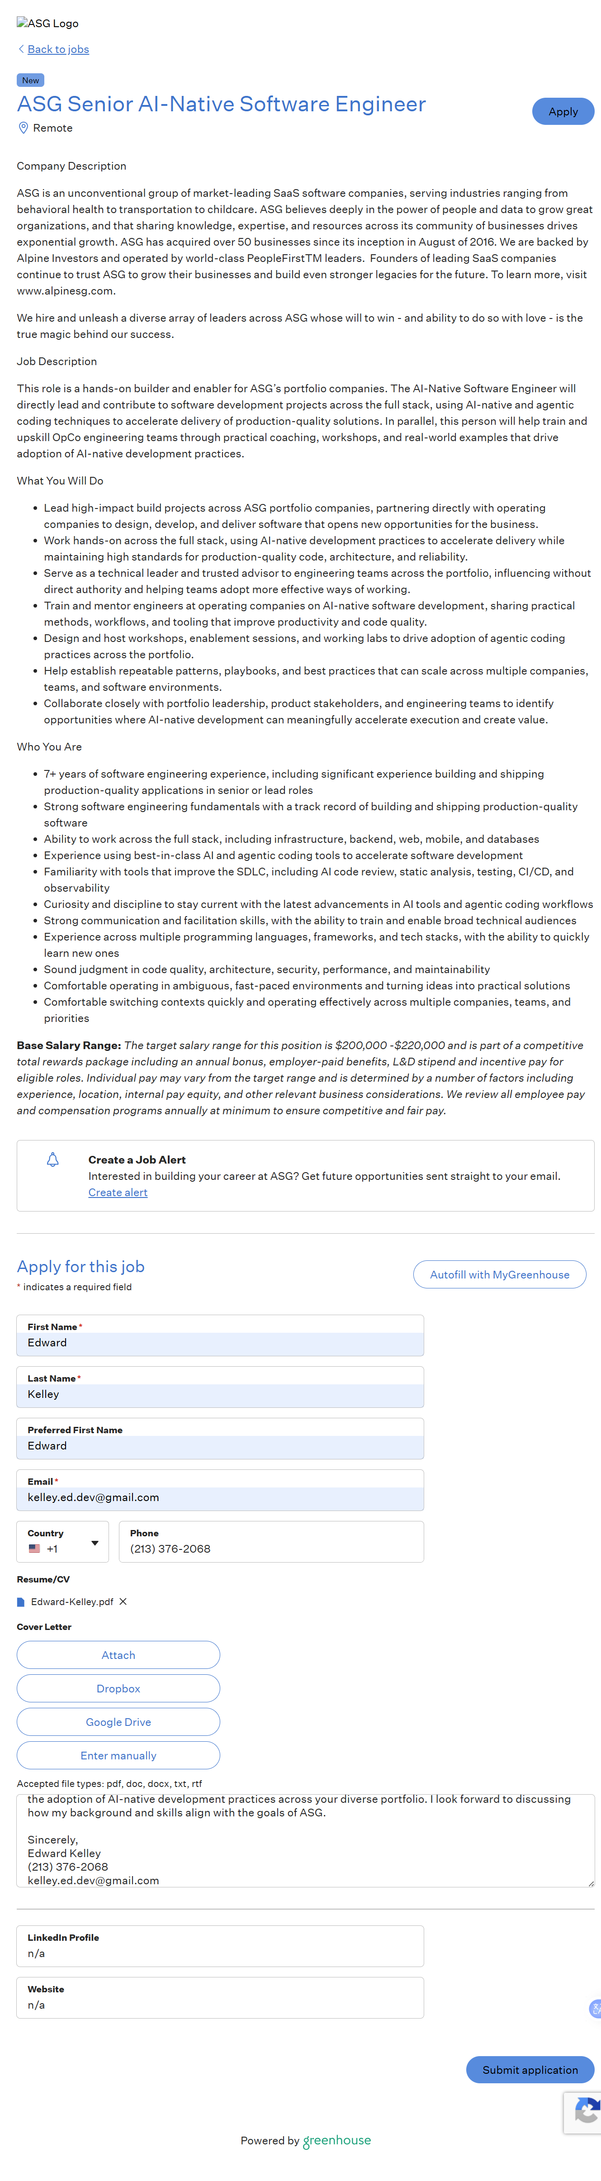
Task: Click into the Last Name field
Action: (220, 1394)
